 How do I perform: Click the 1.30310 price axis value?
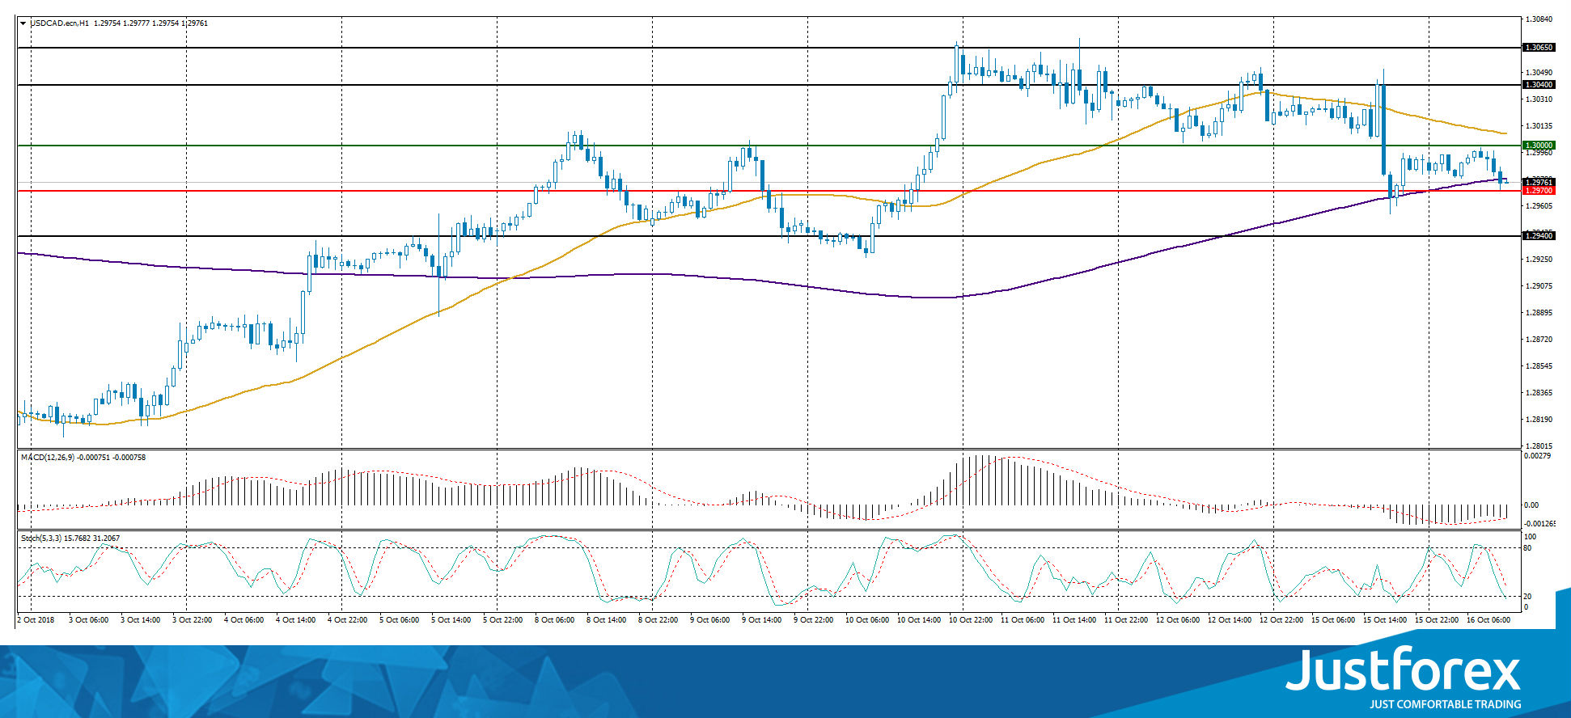[1539, 99]
